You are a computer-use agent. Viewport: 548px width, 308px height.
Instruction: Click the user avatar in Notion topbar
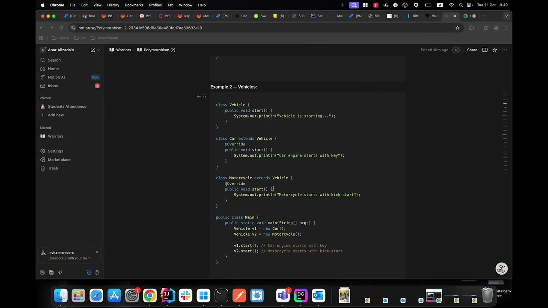(x=456, y=50)
